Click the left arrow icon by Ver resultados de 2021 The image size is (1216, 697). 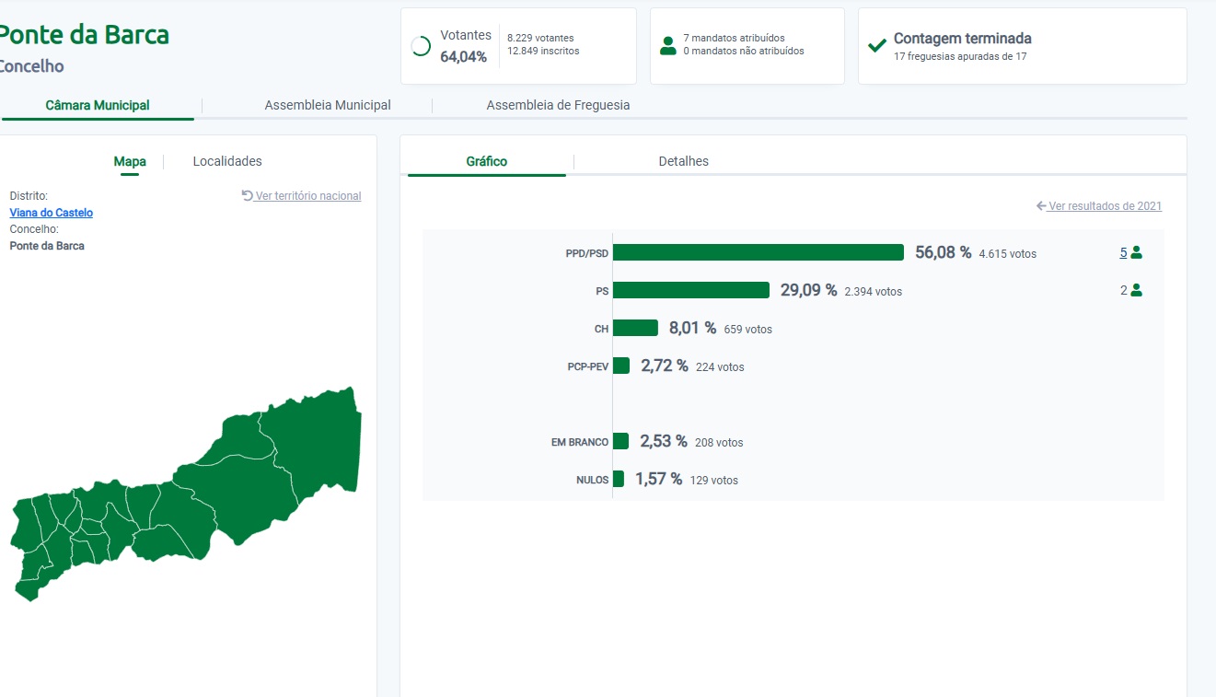pyautogui.click(x=1041, y=206)
